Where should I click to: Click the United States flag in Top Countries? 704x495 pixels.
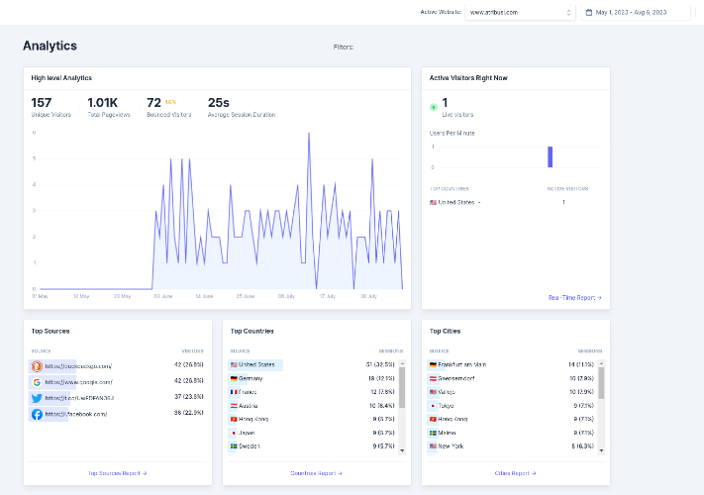[234, 365]
